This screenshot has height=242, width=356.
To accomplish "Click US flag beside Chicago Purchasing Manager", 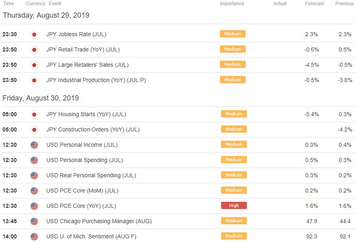I will (34, 221).
